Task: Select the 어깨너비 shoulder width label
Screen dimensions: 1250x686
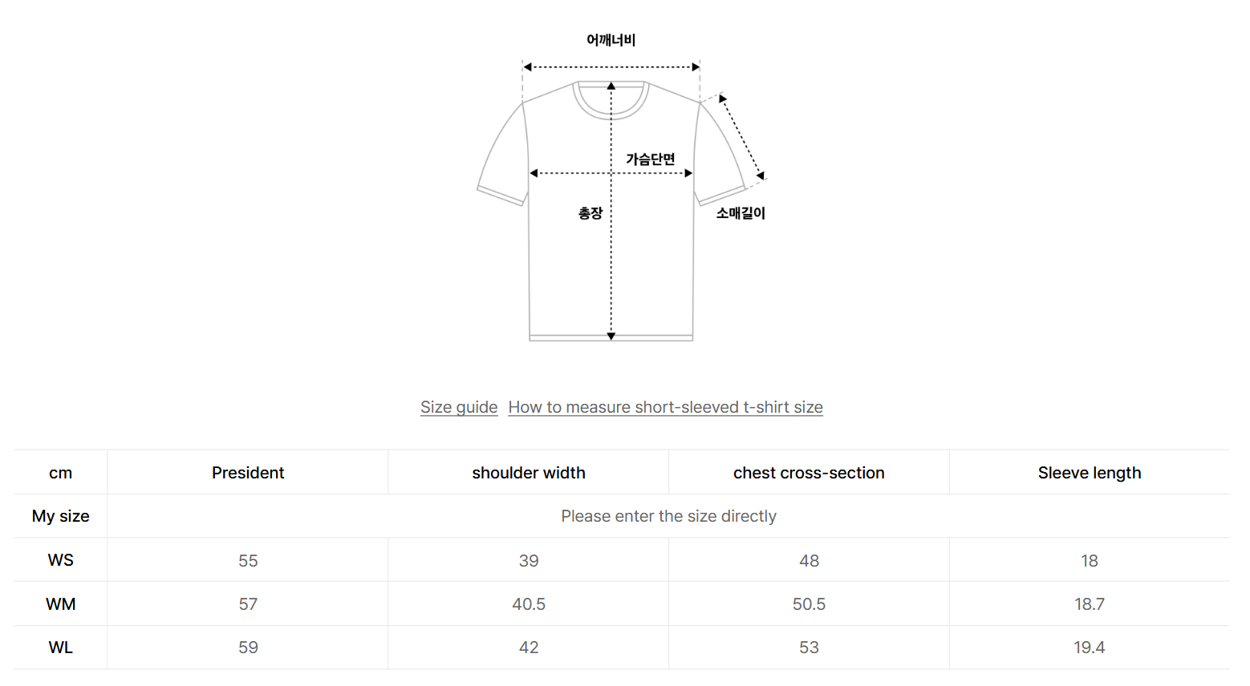Action: coord(610,39)
